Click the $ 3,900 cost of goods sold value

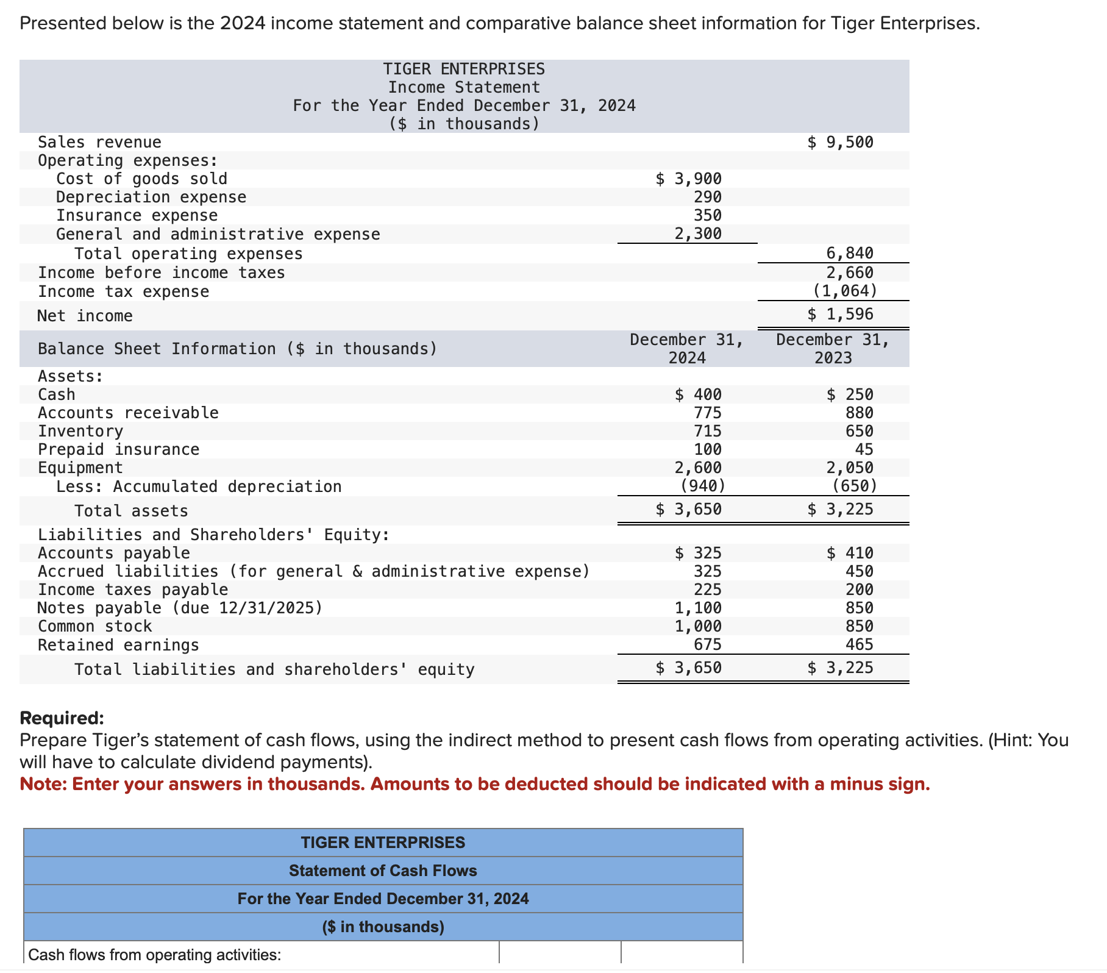point(689,179)
